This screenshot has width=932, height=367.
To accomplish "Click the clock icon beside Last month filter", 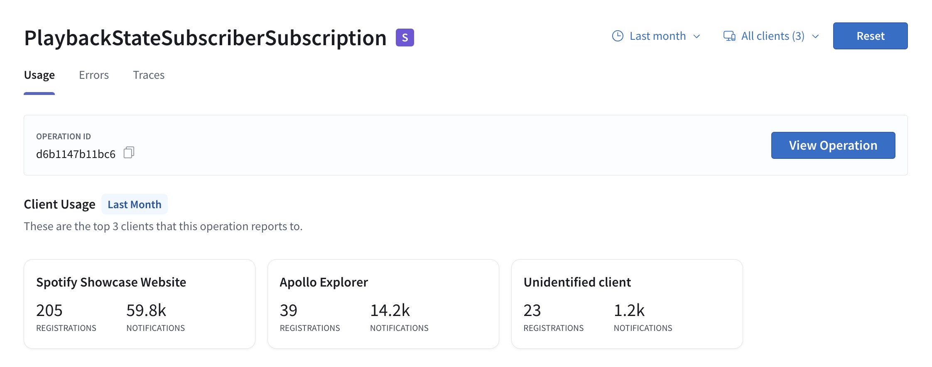I will pos(617,36).
